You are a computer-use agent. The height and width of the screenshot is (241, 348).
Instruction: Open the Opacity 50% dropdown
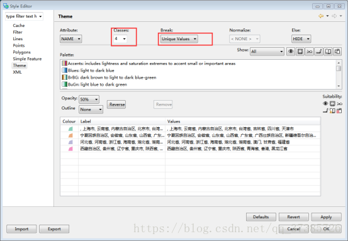(x=89, y=99)
